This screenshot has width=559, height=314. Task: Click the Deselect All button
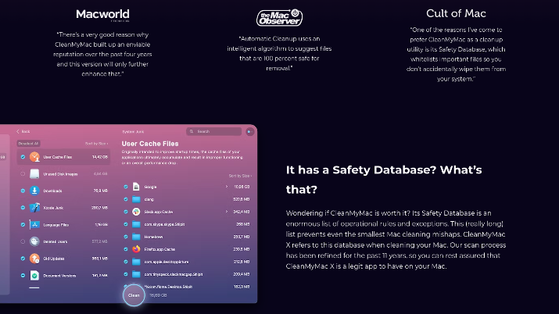coord(28,144)
